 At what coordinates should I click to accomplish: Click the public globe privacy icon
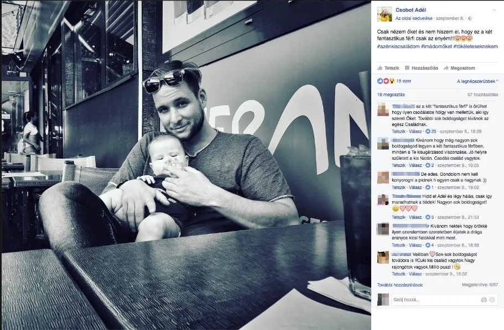(470, 19)
